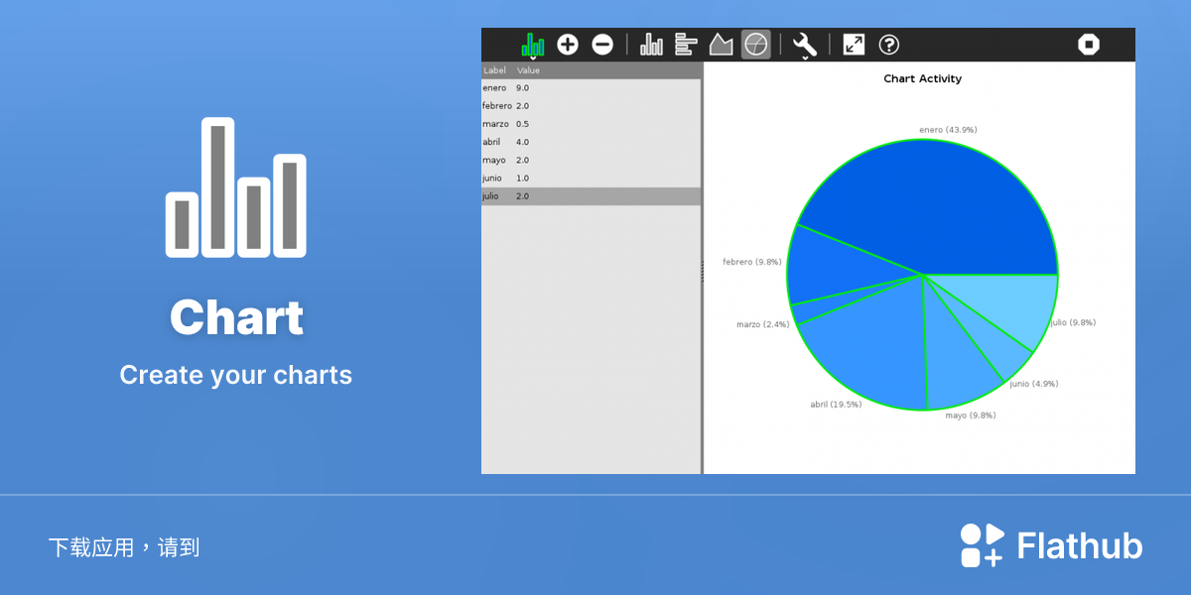
Task: Switch to line chart type
Action: (x=721, y=45)
